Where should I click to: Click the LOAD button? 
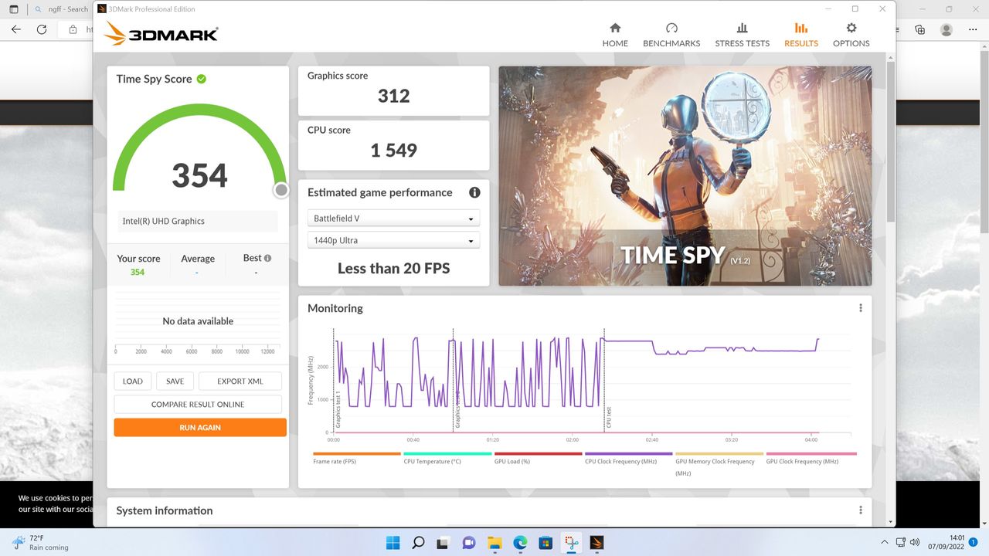click(x=133, y=381)
